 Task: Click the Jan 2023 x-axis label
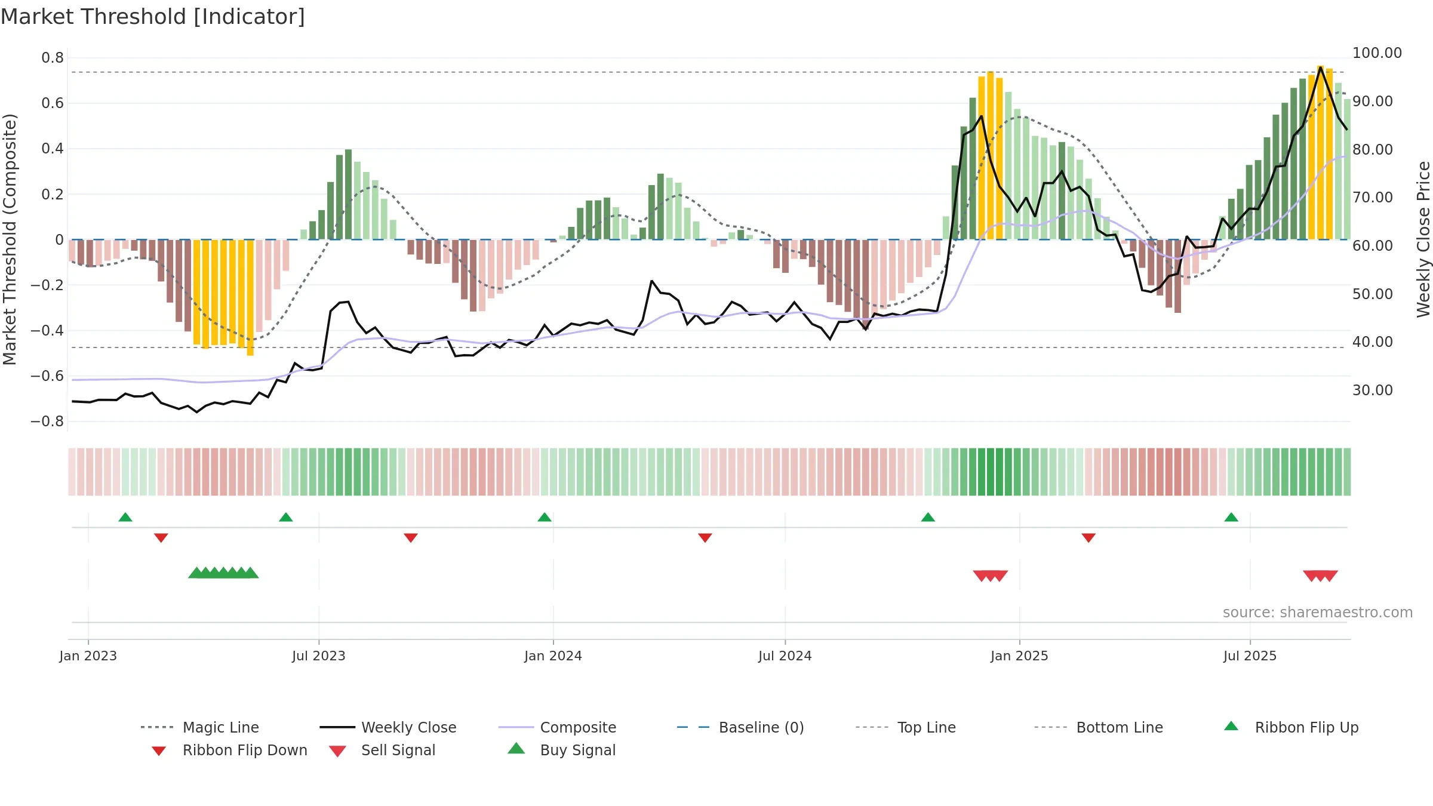tap(88, 656)
